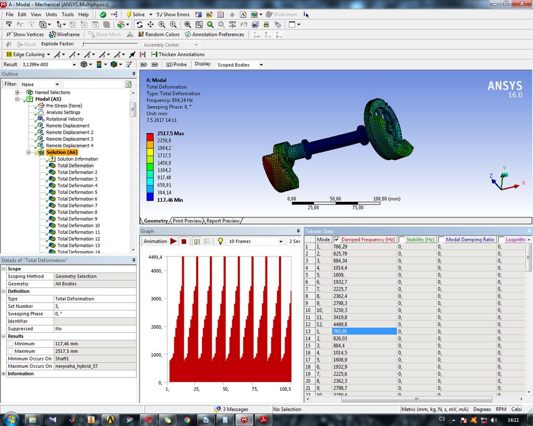This screenshot has width=533, height=426.
Task: Click Zoom To Fit icon
Action: click(187, 24)
